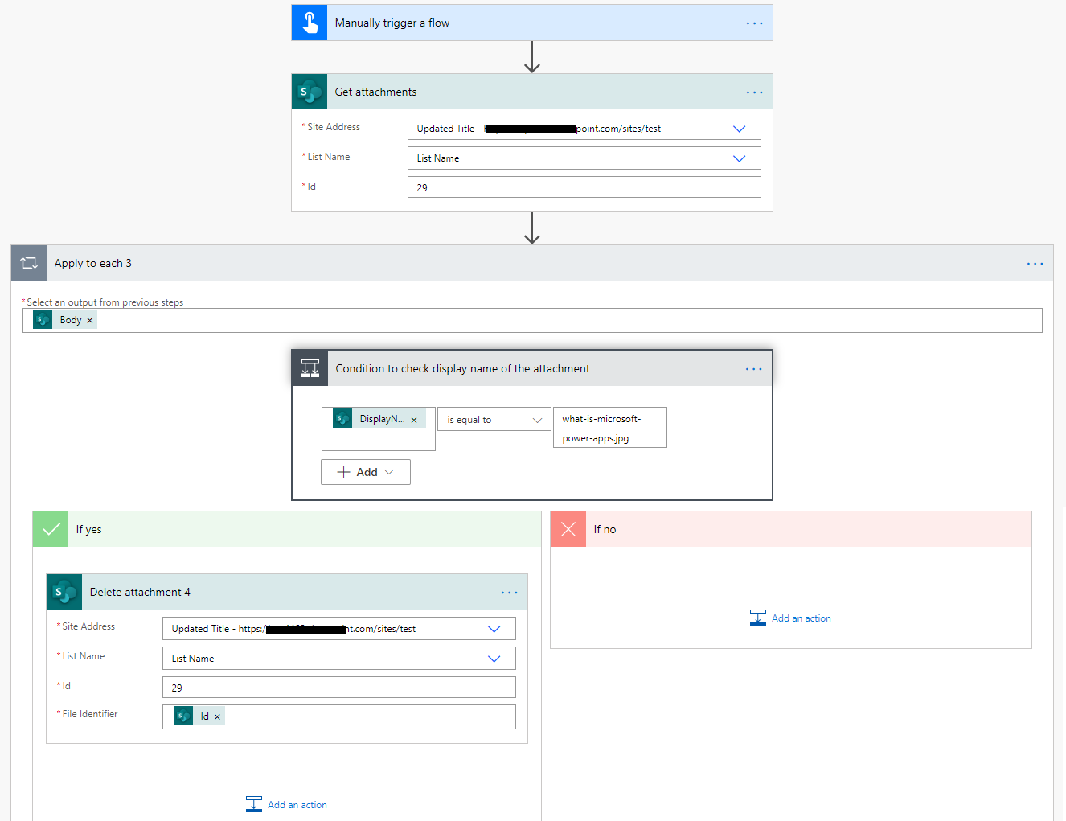The image size is (1066, 821).
Task: Click the Add an action icon in If no
Action: 757,618
